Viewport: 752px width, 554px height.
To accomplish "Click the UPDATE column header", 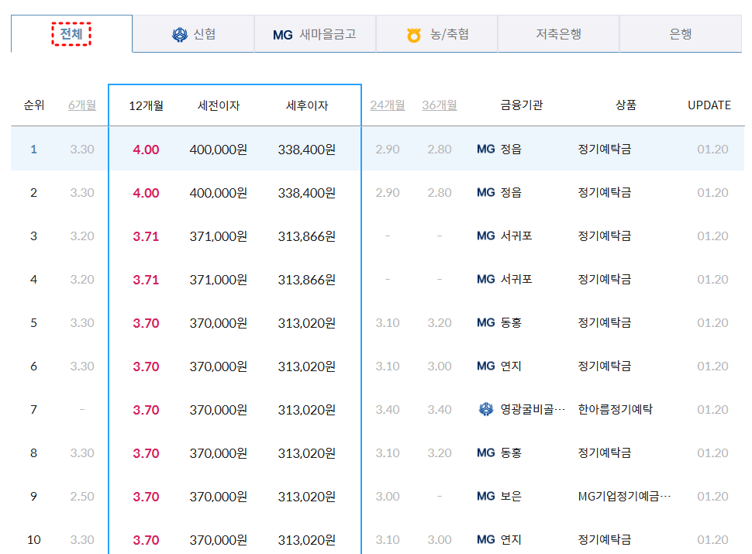I will [709, 105].
